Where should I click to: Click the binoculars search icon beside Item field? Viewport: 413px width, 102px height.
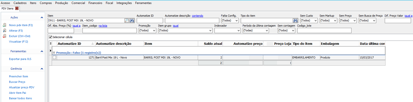tap(132, 20)
